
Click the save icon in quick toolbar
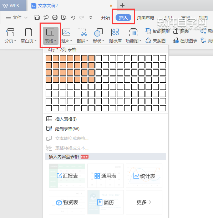(37, 18)
